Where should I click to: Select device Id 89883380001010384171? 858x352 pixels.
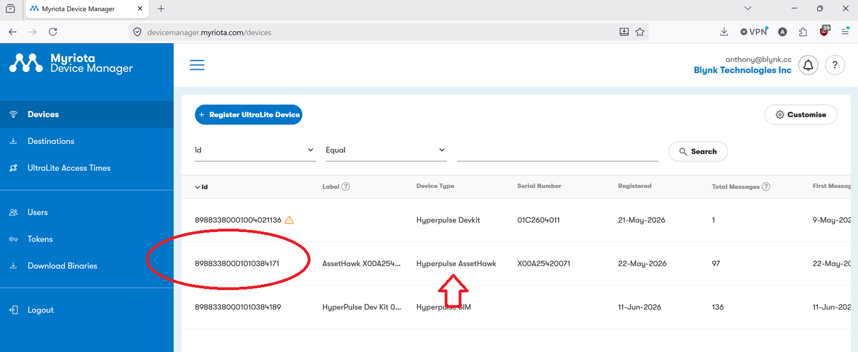[x=237, y=263]
